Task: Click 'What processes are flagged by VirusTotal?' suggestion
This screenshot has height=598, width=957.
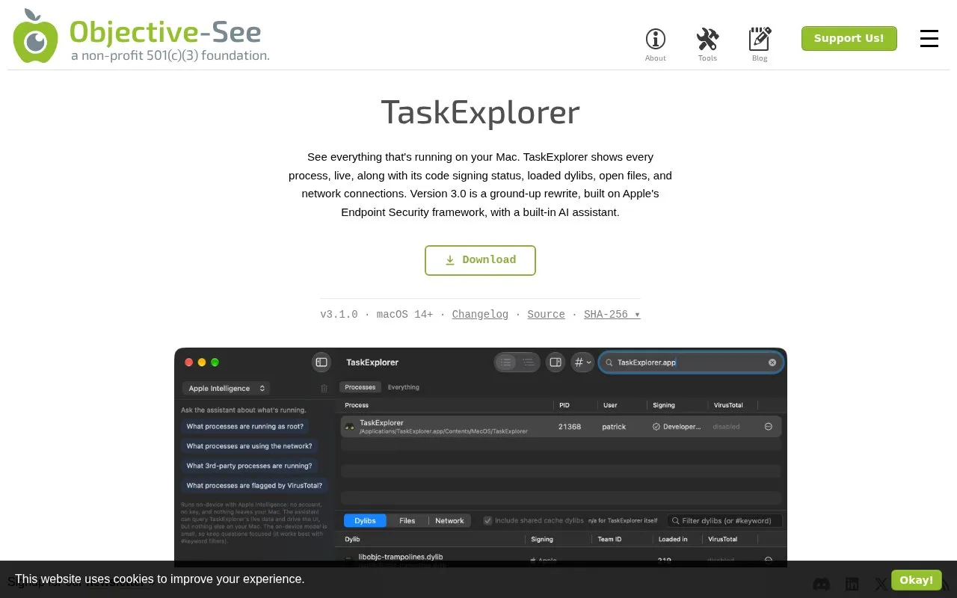Action: 254,485
